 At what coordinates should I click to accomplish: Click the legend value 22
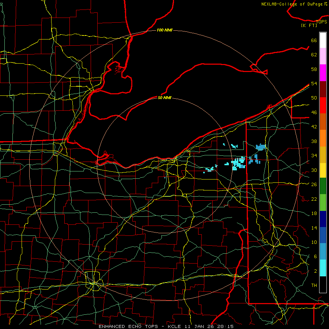click(x=314, y=199)
